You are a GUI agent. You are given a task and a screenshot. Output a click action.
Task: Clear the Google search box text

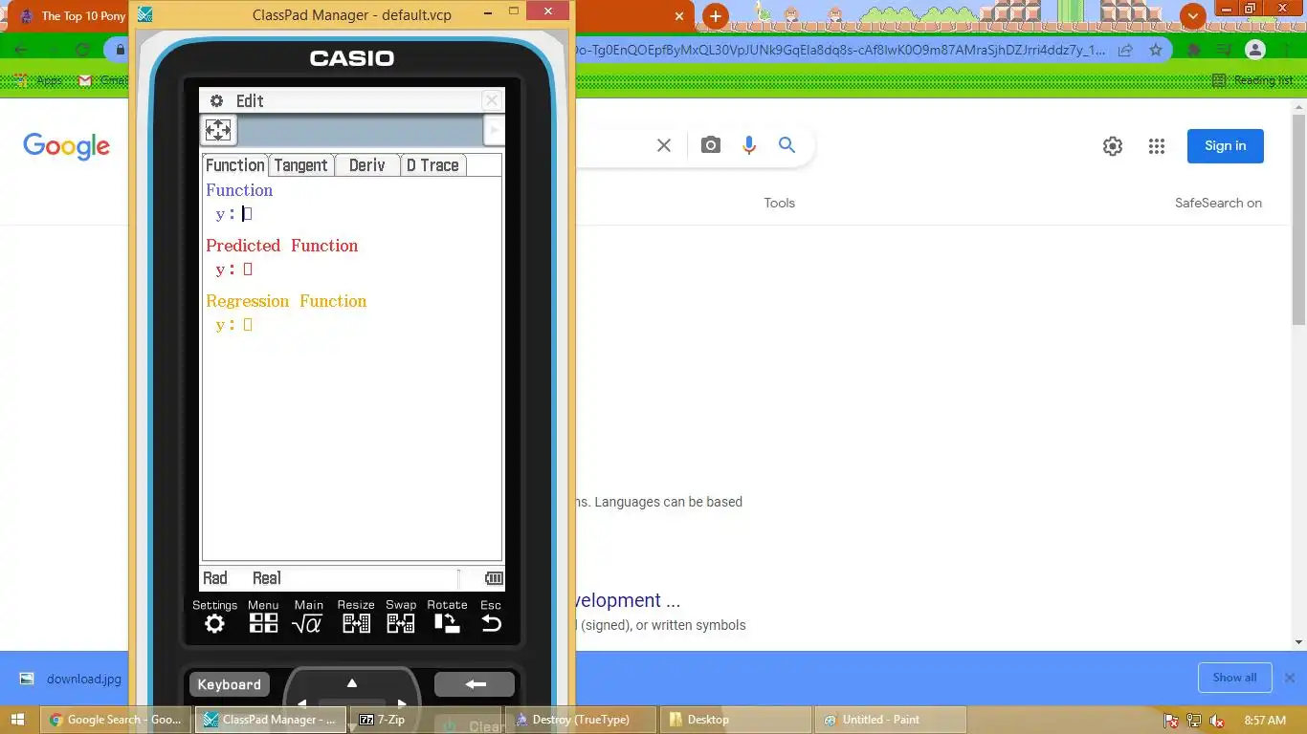(x=664, y=145)
